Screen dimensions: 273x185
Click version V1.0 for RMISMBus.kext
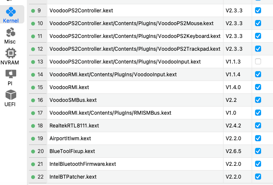click(x=231, y=113)
